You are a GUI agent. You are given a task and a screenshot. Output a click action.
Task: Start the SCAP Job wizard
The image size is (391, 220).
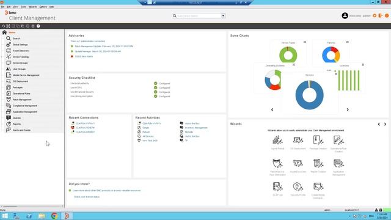277,187
